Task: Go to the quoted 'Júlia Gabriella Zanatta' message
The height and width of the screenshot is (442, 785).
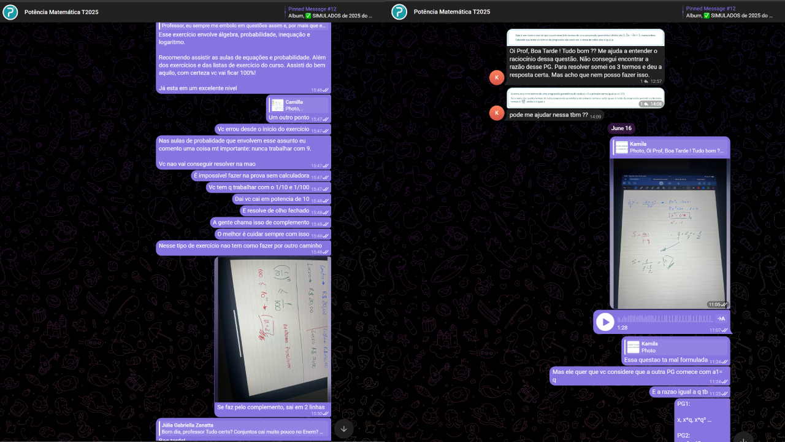Action: click(x=243, y=428)
